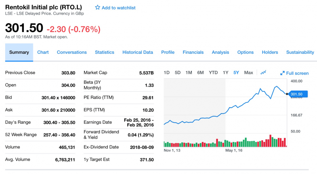317x174 pixels.
Task: Go to the Statistics tab
Action: (105, 52)
